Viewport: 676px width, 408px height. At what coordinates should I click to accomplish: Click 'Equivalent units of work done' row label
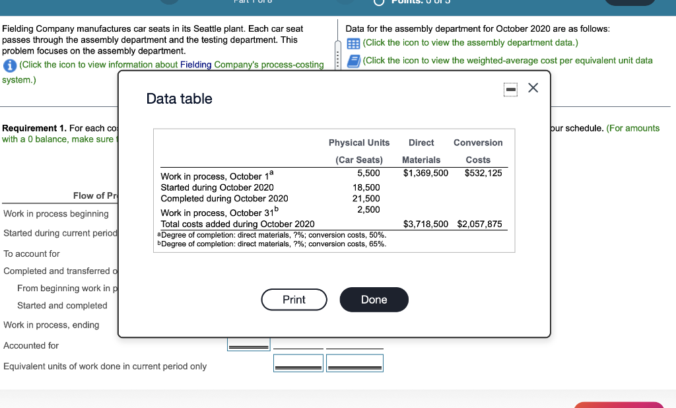point(105,366)
